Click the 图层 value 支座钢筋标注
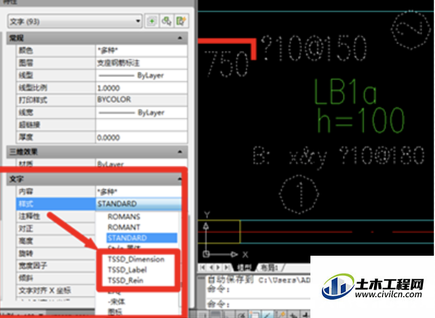 point(142,63)
